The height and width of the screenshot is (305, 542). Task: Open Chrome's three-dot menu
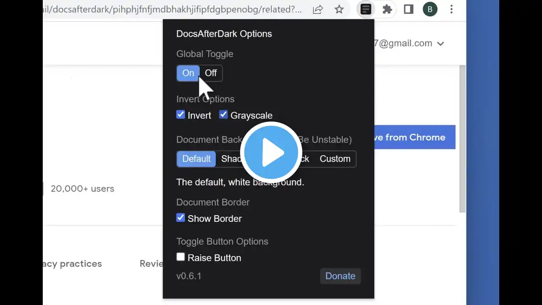click(x=451, y=9)
